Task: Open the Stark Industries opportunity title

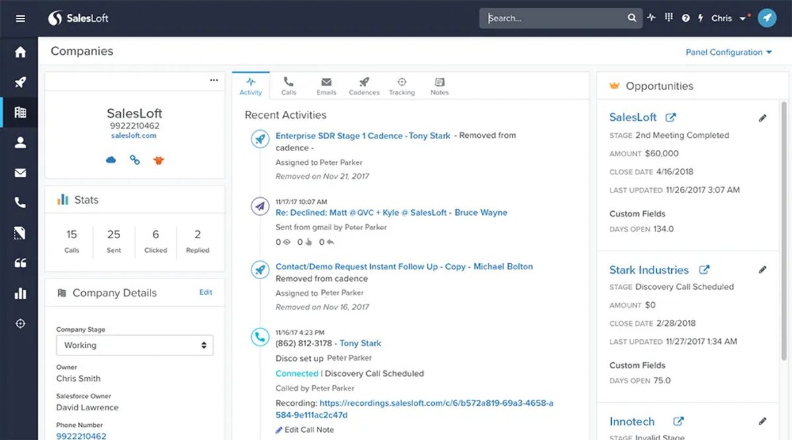Action: click(649, 270)
